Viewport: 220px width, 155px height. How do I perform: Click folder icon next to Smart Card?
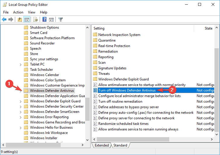click(x=26, y=33)
